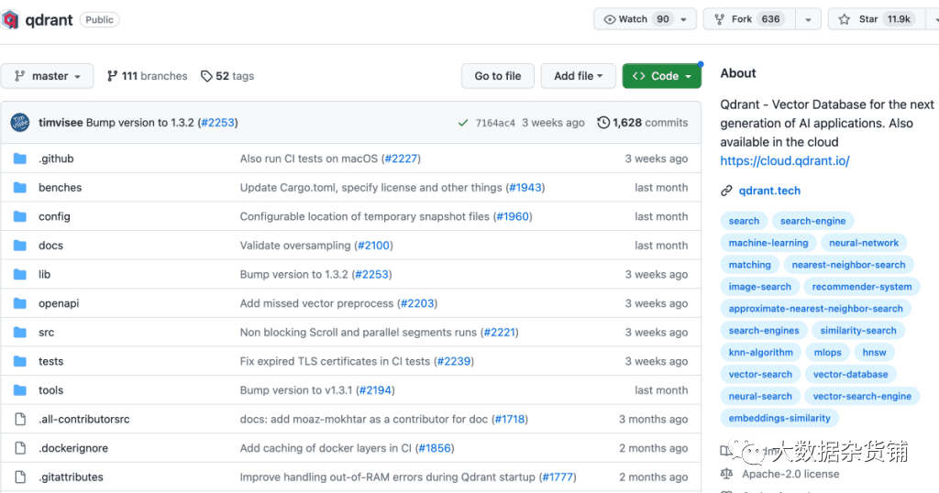Open the cloud.qdrant.io link
This screenshot has width=939, height=493.
pos(784,161)
